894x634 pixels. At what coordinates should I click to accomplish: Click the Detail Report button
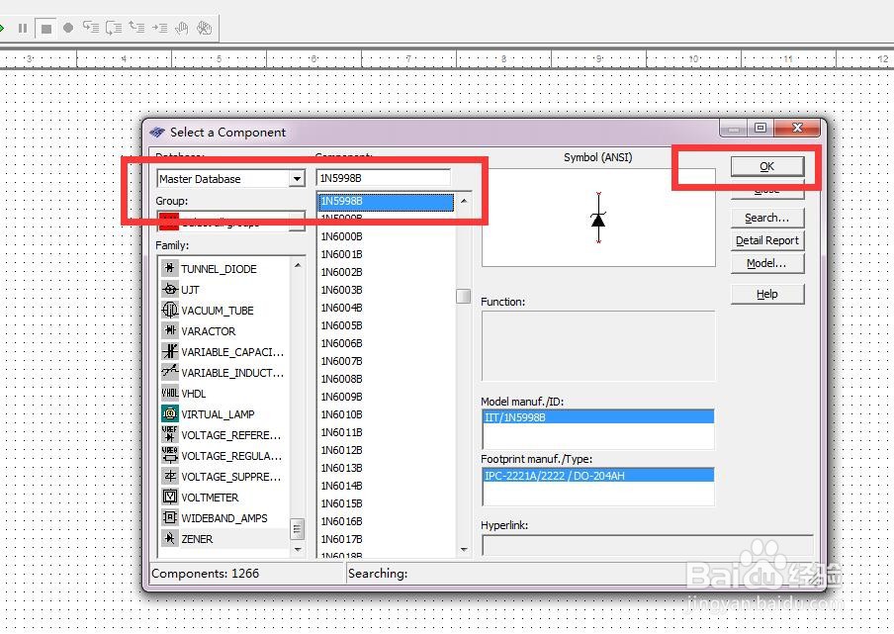(767, 240)
